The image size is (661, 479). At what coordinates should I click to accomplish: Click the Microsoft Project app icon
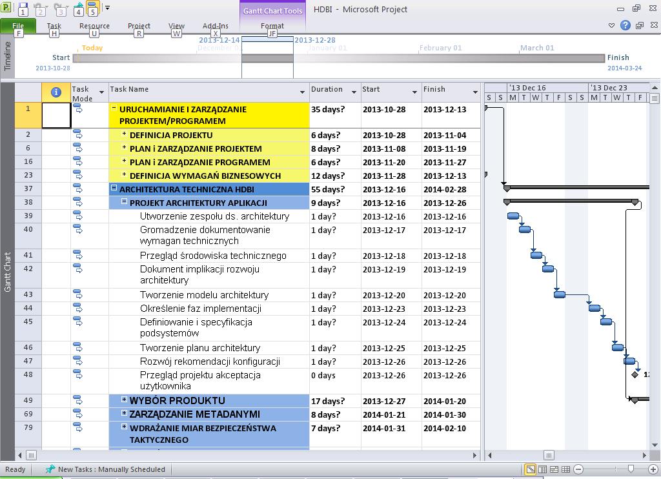[5, 6]
